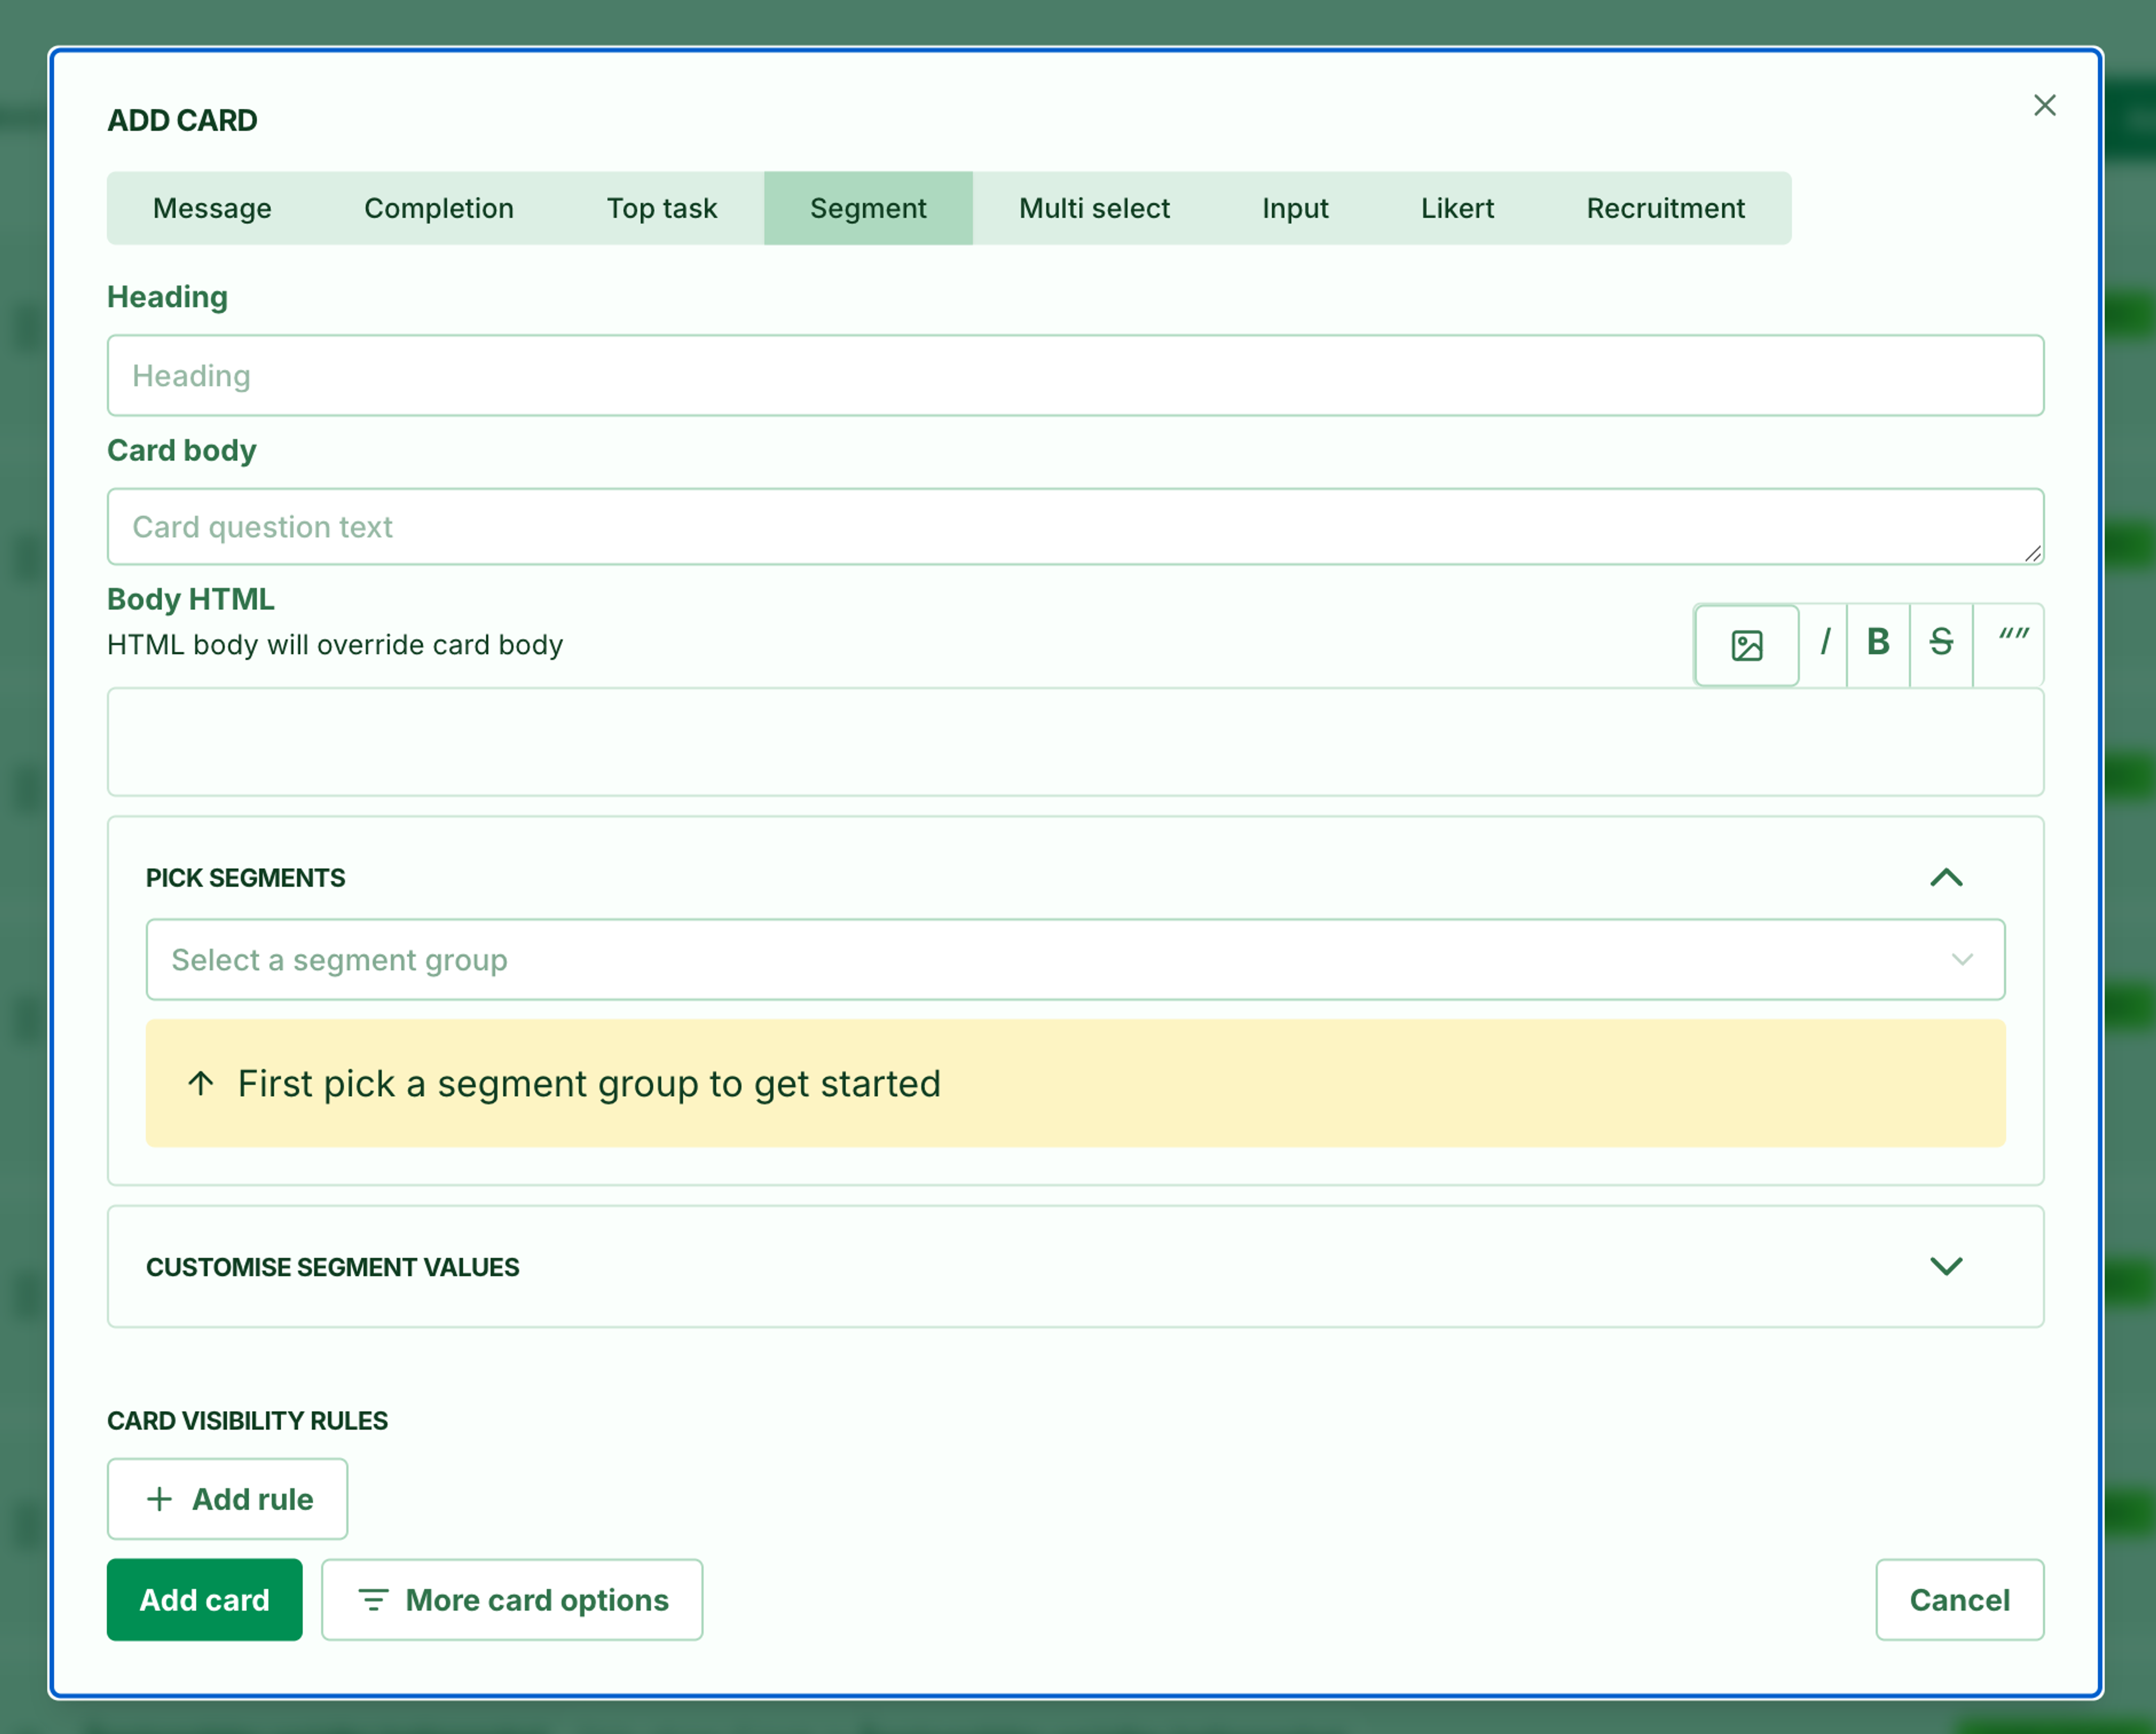Open the Select a segment group dropdown
The image size is (2156, 1734).
1075,959
